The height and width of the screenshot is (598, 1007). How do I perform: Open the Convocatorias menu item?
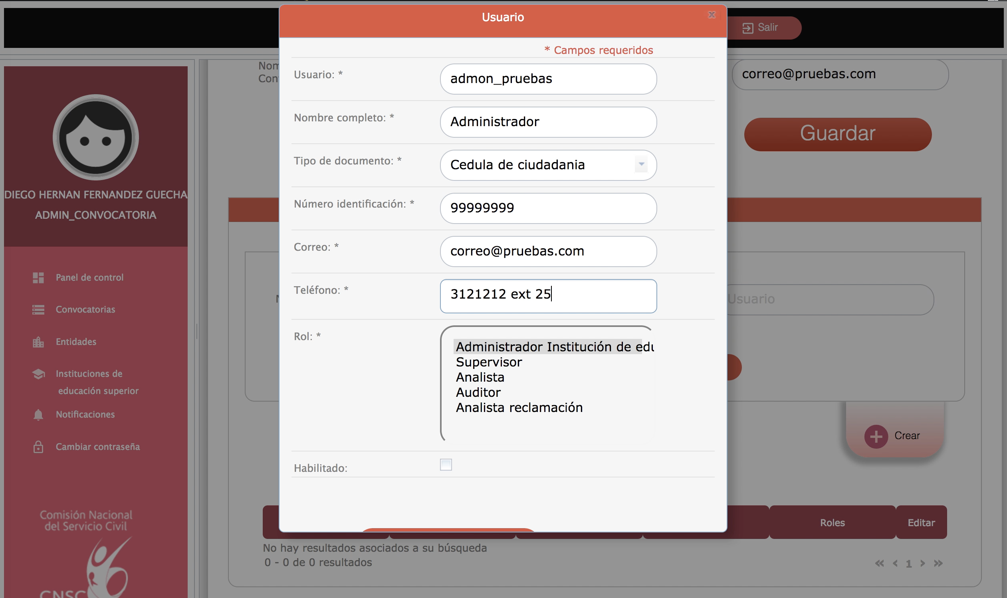[85, 309]
